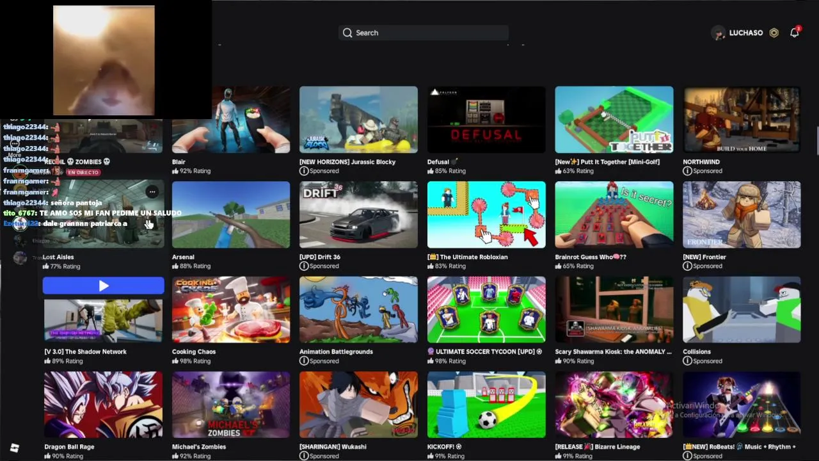Click the Sponsored info icon under Jurassic Blocky

304,171
